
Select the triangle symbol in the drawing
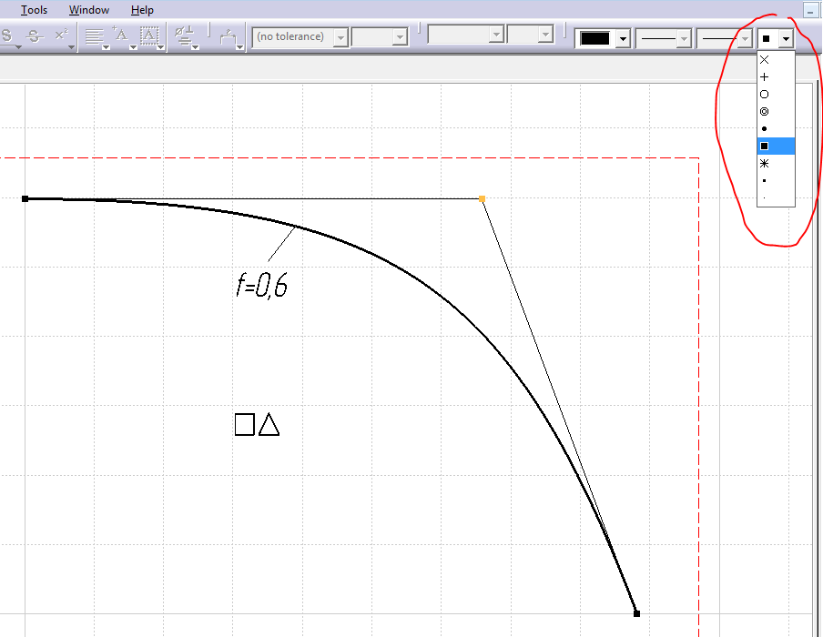(269, 424)
